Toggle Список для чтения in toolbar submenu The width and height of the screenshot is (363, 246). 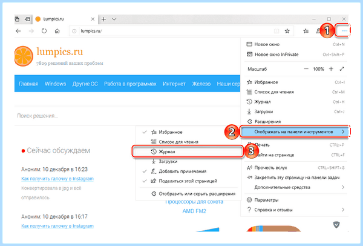[x=189, y=142]
